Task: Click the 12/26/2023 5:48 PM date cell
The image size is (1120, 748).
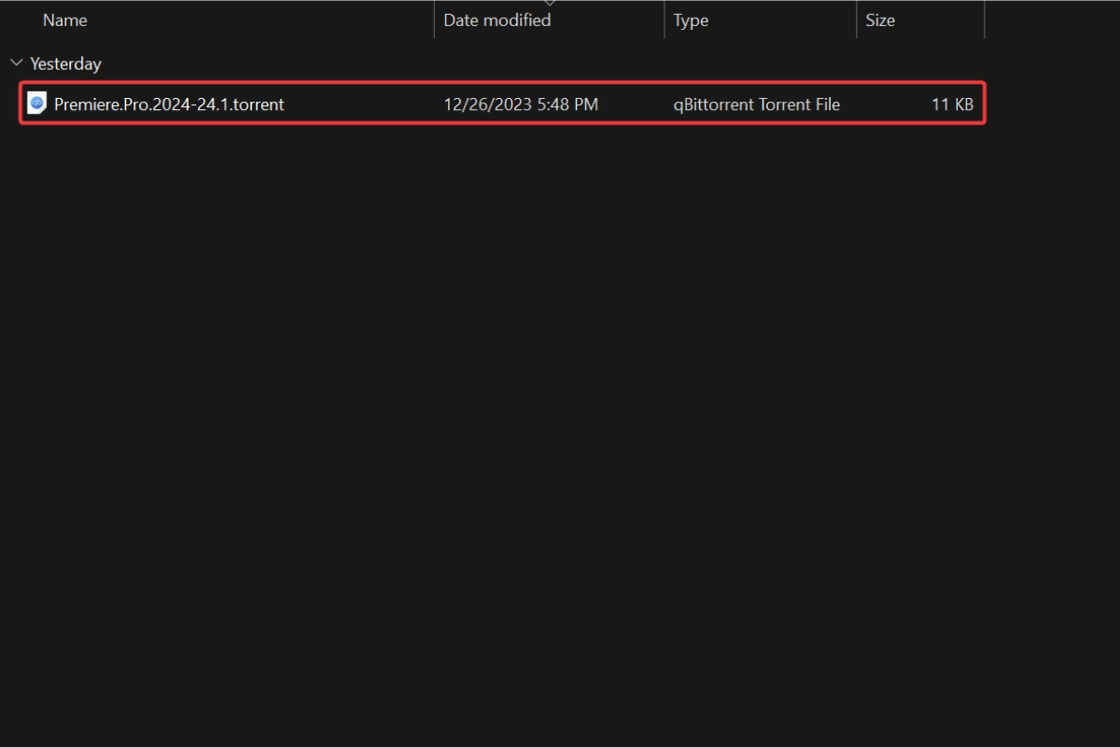Action: (x=521, y=104)
